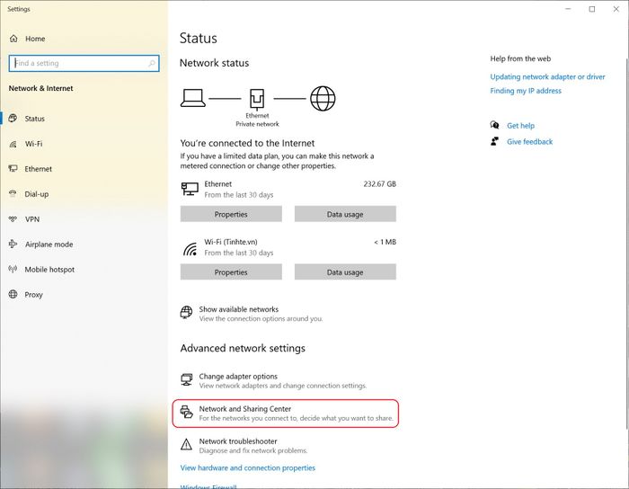Open the VPN icon in sidebar
This screenshot has height=489, width=629.
[x=13, y=219]
